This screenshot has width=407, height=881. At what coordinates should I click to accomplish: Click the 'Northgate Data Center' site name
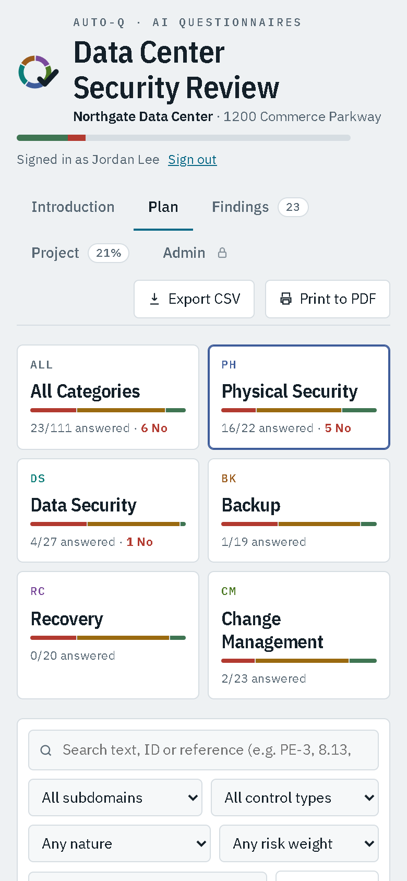point(143,116)
